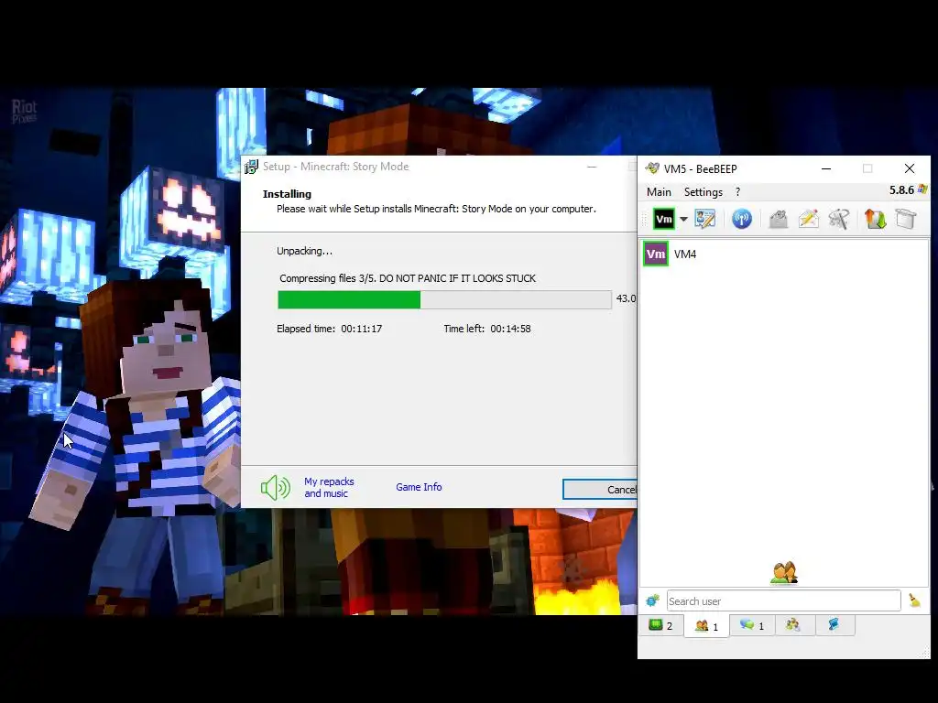Click the greyed tools toolbar icon in BeeBEEP
This screenshot has width=938, height=703.
click(x=839, y=219)
